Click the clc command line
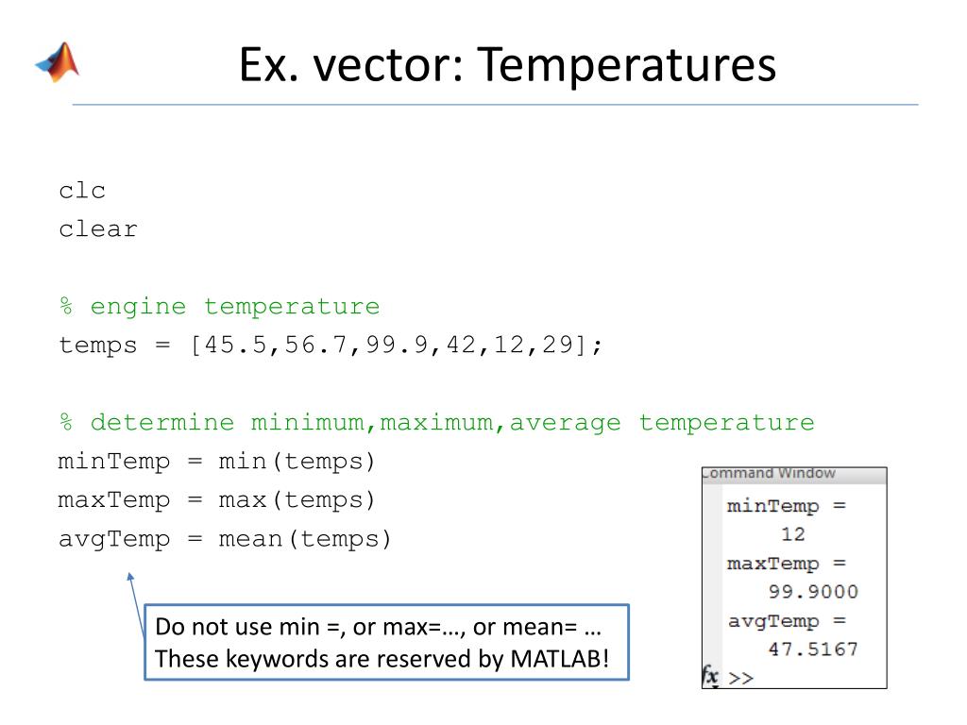 pyautogui.click(x=82, y=191)
